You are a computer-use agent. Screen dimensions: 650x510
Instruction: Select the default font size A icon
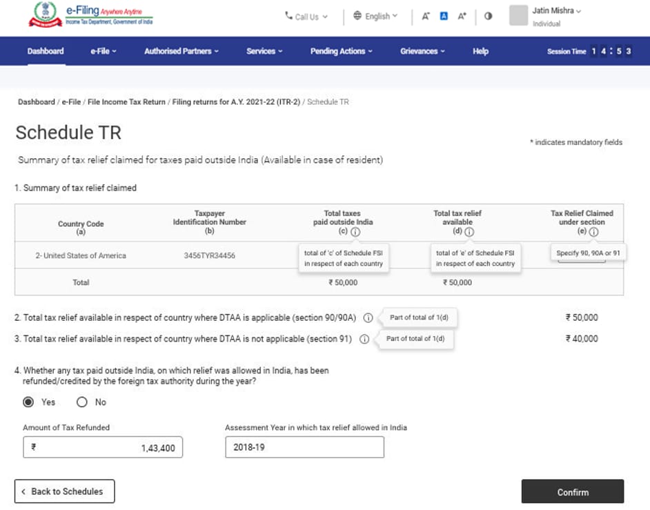coord(444,17)
